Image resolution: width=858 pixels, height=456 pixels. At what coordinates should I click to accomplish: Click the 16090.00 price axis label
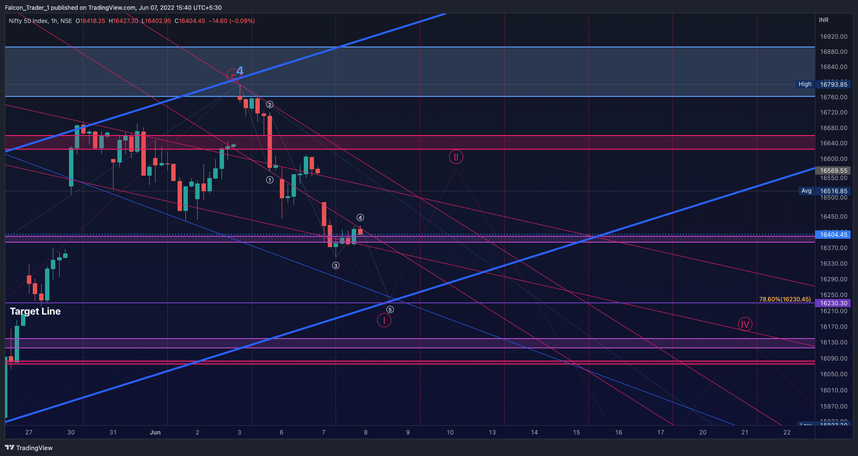tap(834, 359)
